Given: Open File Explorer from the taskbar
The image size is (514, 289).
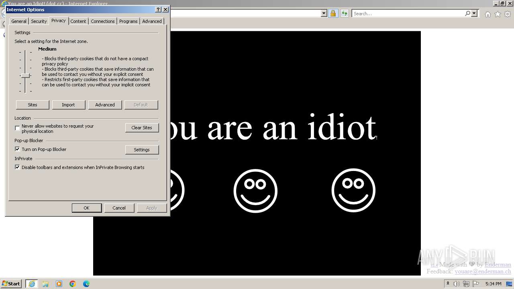Looking at the screenshot, I should click(x=45, y=284).
